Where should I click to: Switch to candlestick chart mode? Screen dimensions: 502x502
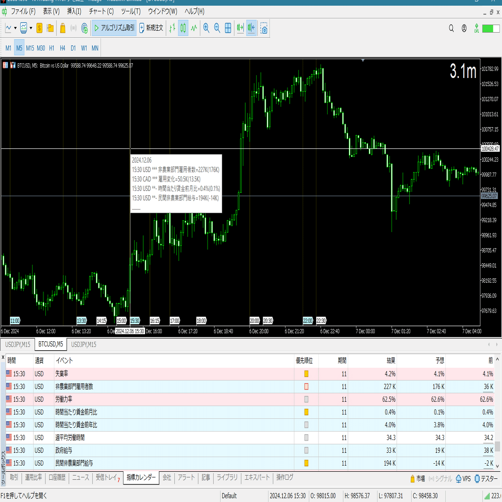coord(183,28)
